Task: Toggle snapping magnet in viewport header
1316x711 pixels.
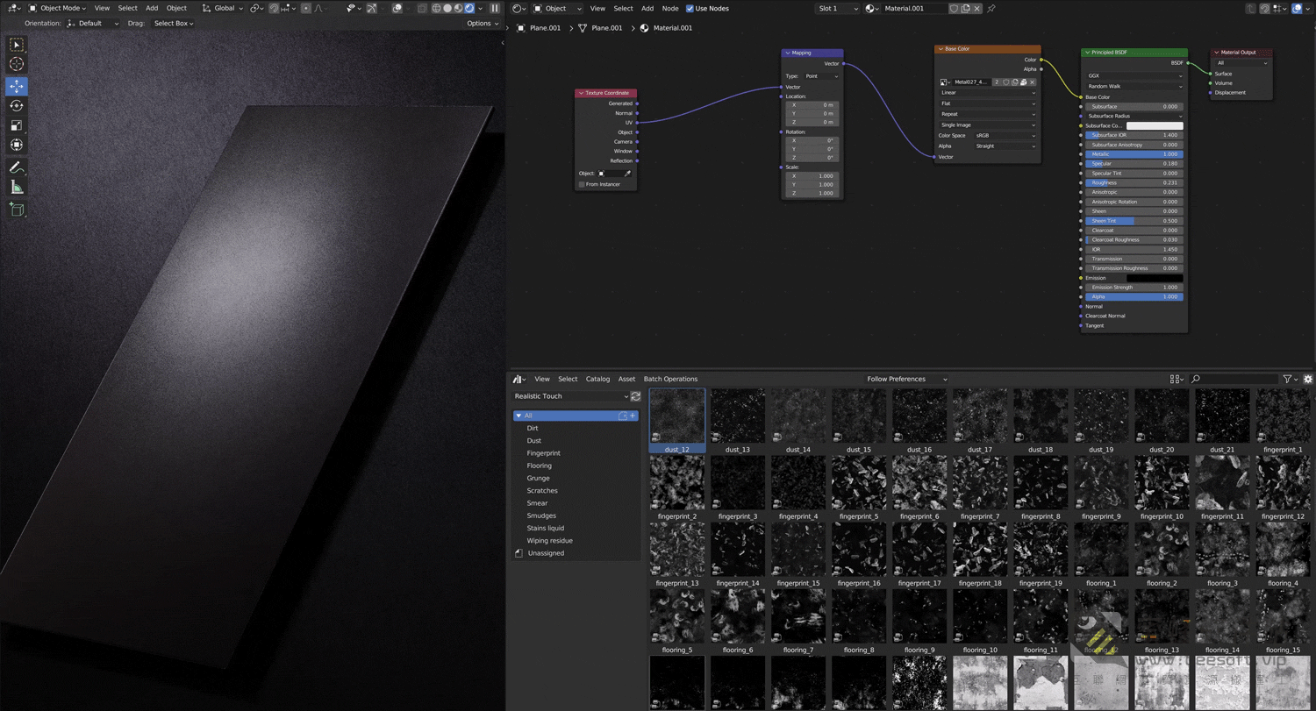Action: pos(274,8)
